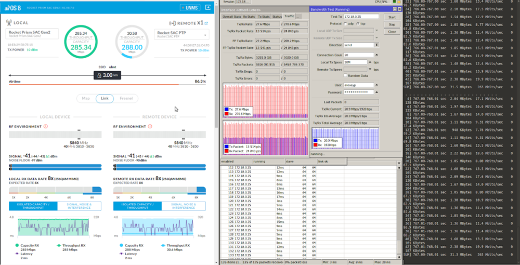This screenshot has height=265, width=520.
Task: Open remote device external link icon
Action: [x=206, y=23]
